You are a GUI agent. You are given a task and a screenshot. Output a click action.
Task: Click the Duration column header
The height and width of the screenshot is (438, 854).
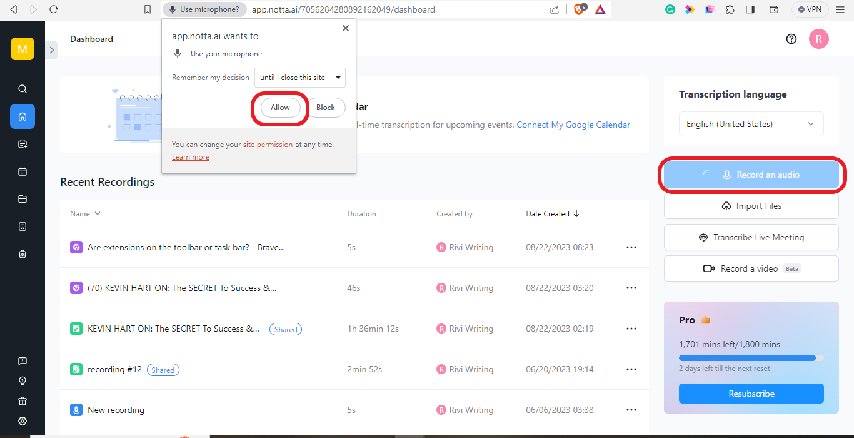361,214
